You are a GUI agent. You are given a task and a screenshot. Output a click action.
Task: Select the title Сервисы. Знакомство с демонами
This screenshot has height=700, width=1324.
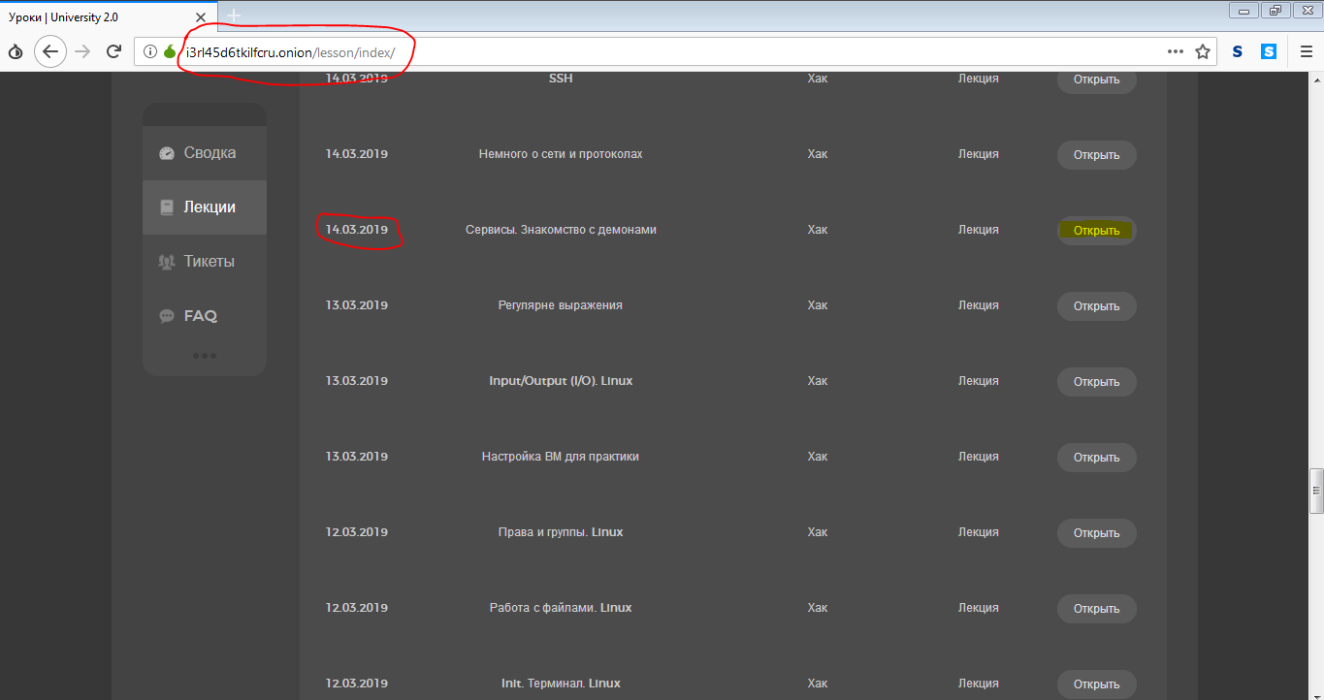pyautogui.click(x=561, y=230)
